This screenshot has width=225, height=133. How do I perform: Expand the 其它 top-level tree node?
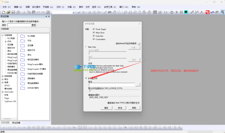point(2,79)
